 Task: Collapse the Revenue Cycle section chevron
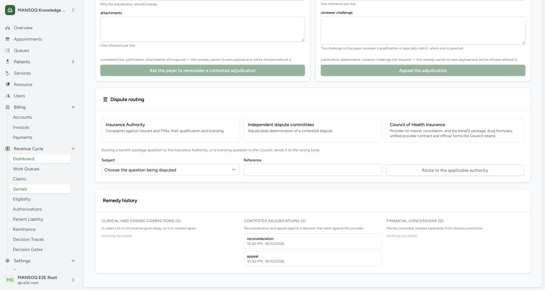tap(73, 149)
